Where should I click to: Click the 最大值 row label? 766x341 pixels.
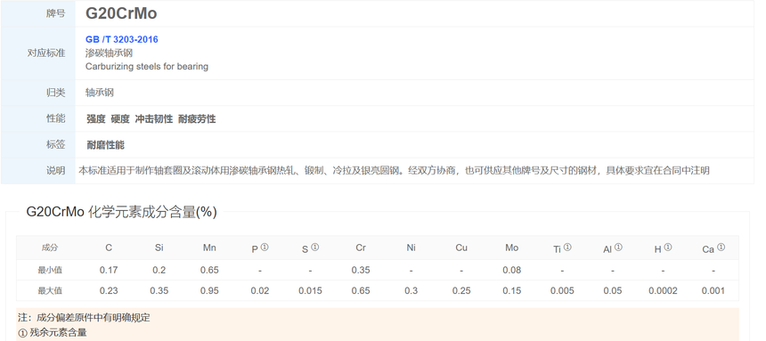[x=50, y=290]
